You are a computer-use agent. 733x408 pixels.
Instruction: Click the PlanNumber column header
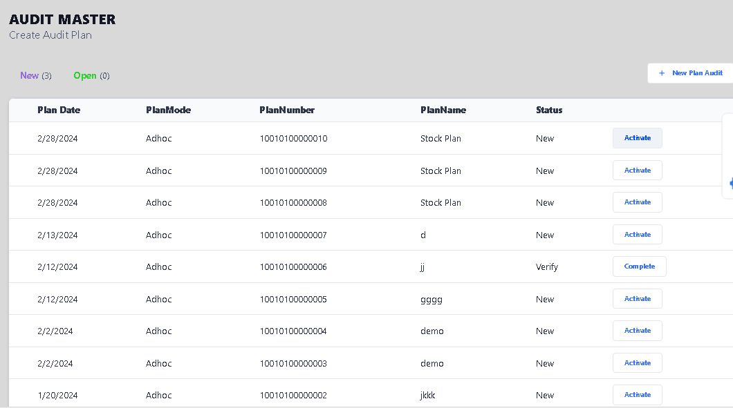click(x=287, y=110)
